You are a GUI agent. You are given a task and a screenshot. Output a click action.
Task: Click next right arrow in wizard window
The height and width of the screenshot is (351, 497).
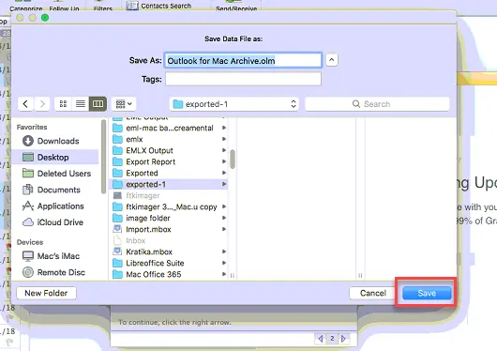343,339
